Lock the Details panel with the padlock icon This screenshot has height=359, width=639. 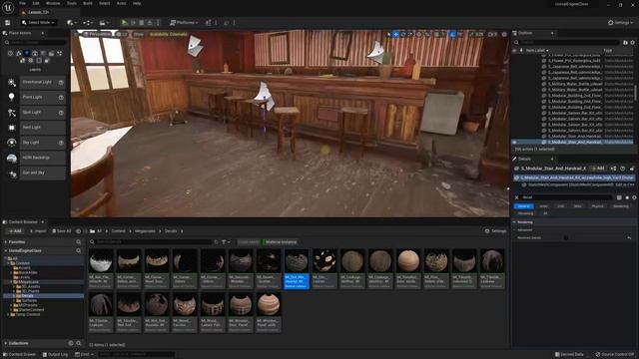click(x=632, y=169)
